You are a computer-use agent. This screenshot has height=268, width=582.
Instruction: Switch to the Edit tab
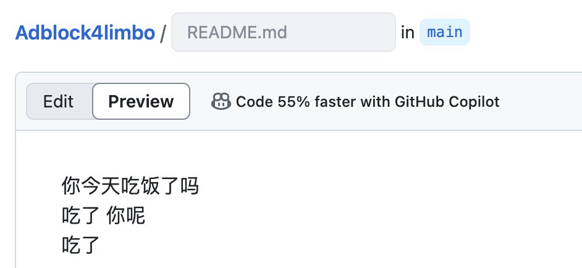58,101
